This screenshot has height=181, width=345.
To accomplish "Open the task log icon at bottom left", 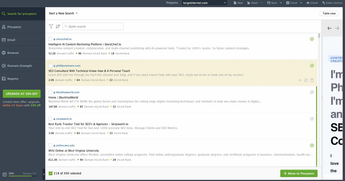I will (x=5, y=174).
